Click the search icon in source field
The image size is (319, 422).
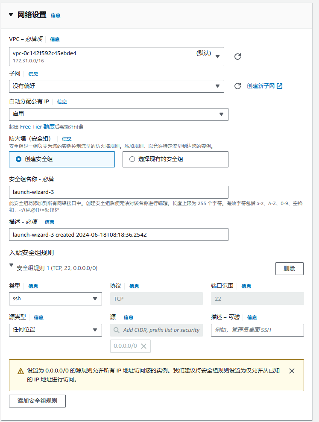[117, 330]
